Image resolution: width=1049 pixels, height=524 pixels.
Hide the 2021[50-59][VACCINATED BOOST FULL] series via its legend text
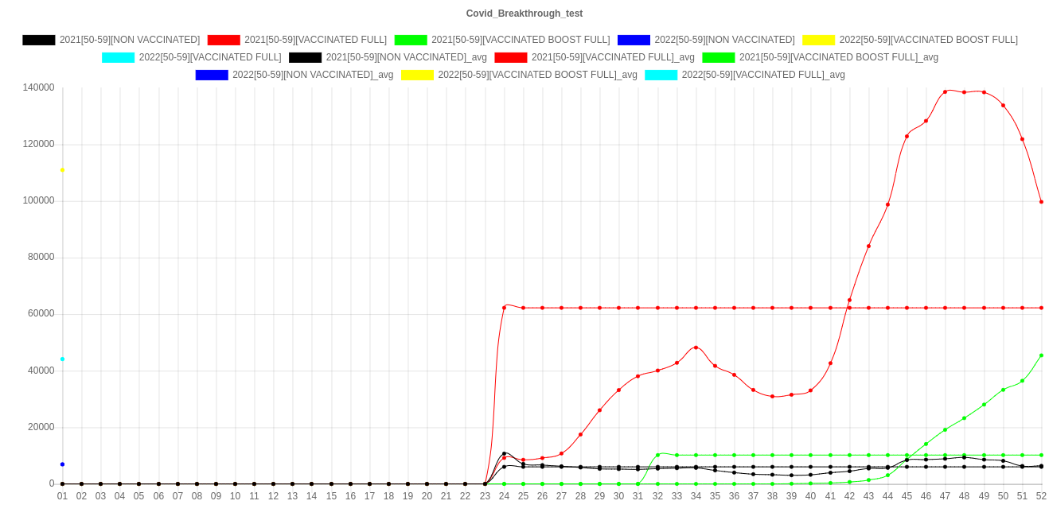520,40
